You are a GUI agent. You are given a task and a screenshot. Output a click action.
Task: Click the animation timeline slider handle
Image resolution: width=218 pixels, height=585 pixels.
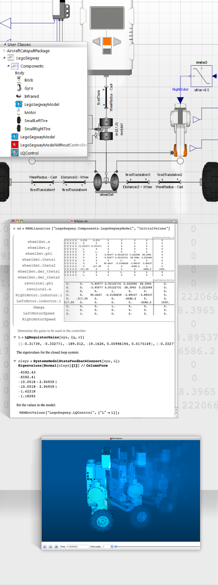click(x=115, y=546)
